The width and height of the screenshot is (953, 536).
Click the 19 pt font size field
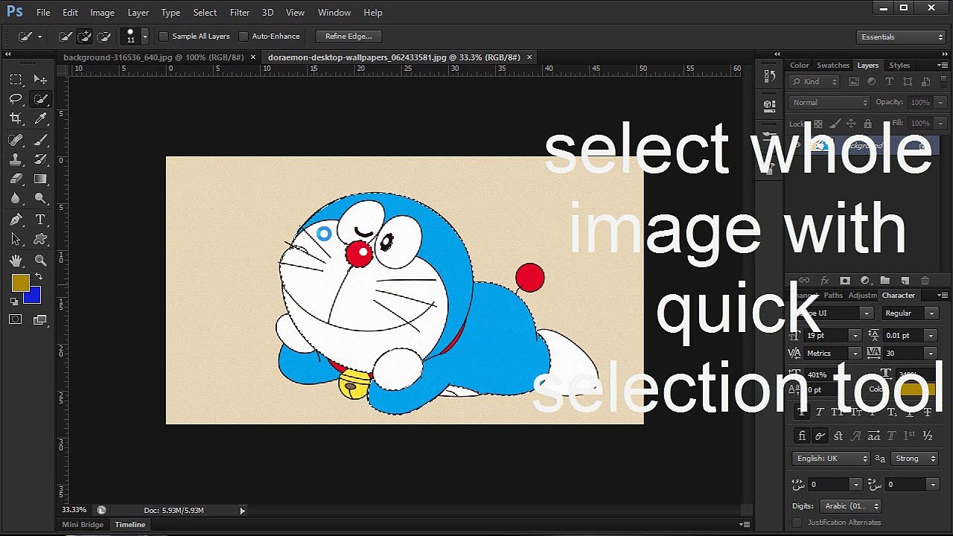pos(826,336)
